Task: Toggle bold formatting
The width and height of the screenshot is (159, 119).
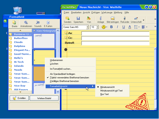Action: [111, 27]
